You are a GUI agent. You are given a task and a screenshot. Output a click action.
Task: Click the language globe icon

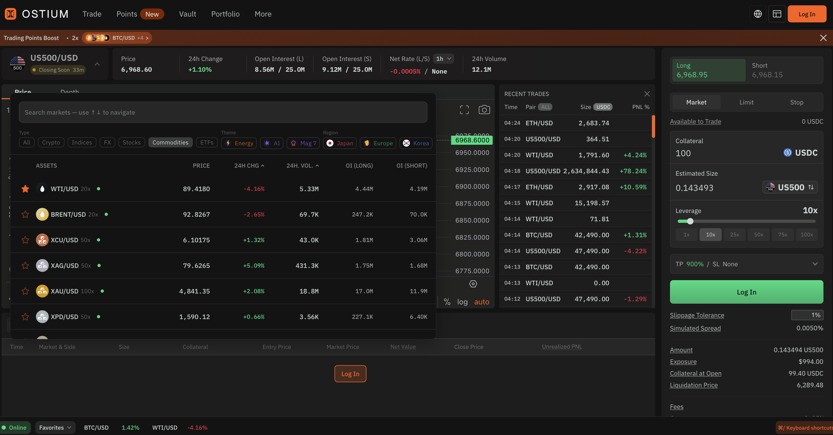coord(758,14)
